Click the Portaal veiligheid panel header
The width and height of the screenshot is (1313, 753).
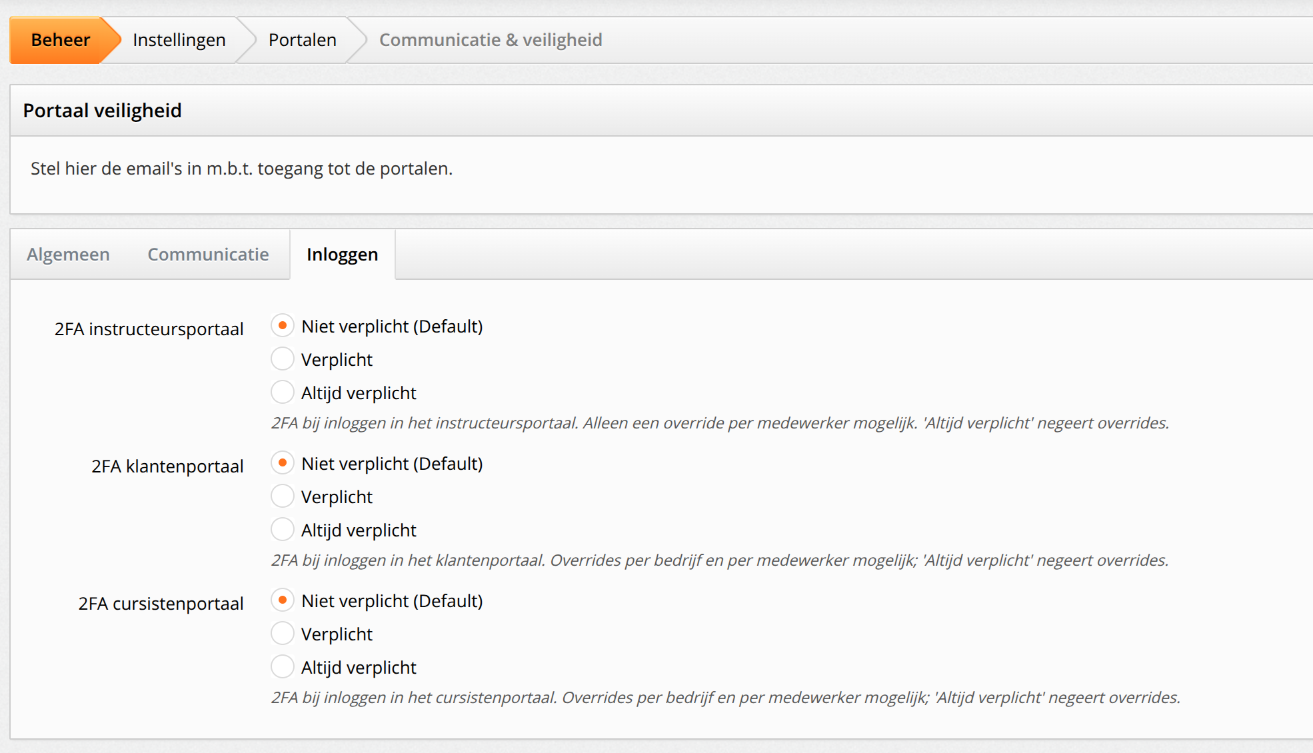click(x=661, y=111)
